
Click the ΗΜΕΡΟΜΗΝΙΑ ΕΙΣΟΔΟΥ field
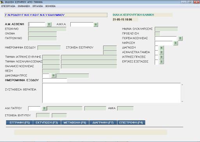(49, 47)
